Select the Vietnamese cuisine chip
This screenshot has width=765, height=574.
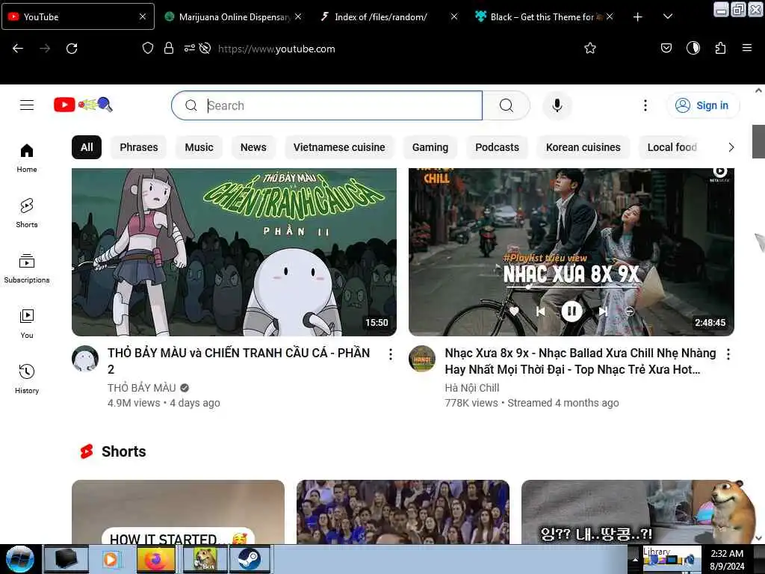339,147
